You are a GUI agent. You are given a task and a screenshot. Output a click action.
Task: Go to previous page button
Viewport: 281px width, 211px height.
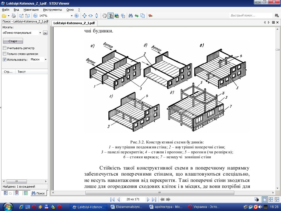119,199
